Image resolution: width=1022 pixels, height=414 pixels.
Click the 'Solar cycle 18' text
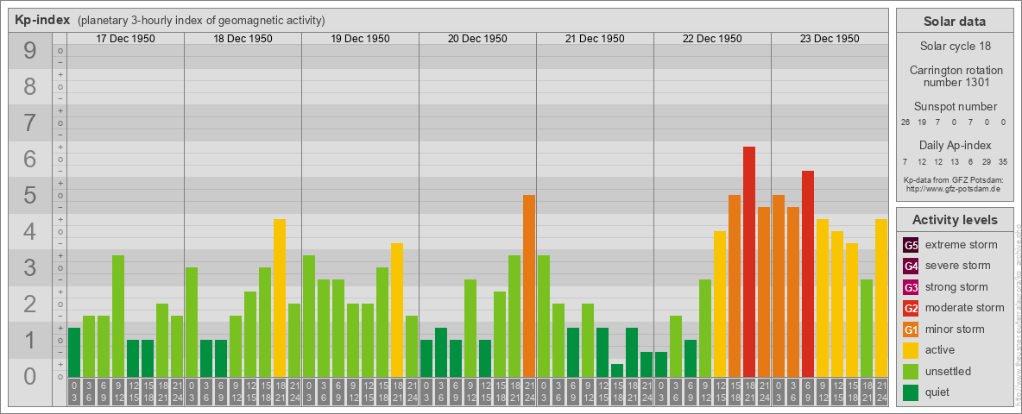954,47
